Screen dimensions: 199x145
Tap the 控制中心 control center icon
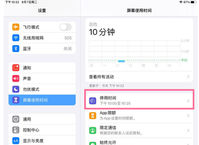pos(16,130)
